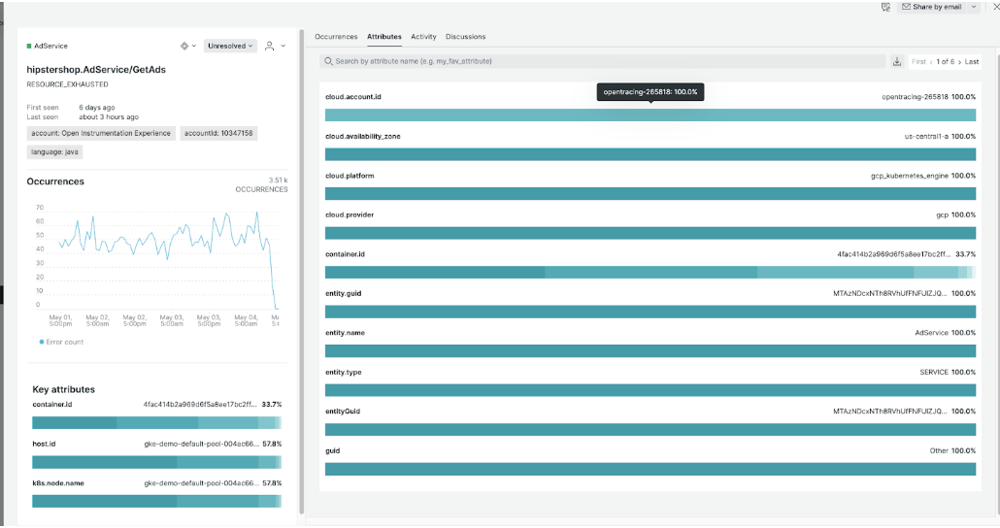Open the Activity tab
Image resolution: width=1000 pixels, height=528 pixels.
pyautogui.click(x=423, y=37)
